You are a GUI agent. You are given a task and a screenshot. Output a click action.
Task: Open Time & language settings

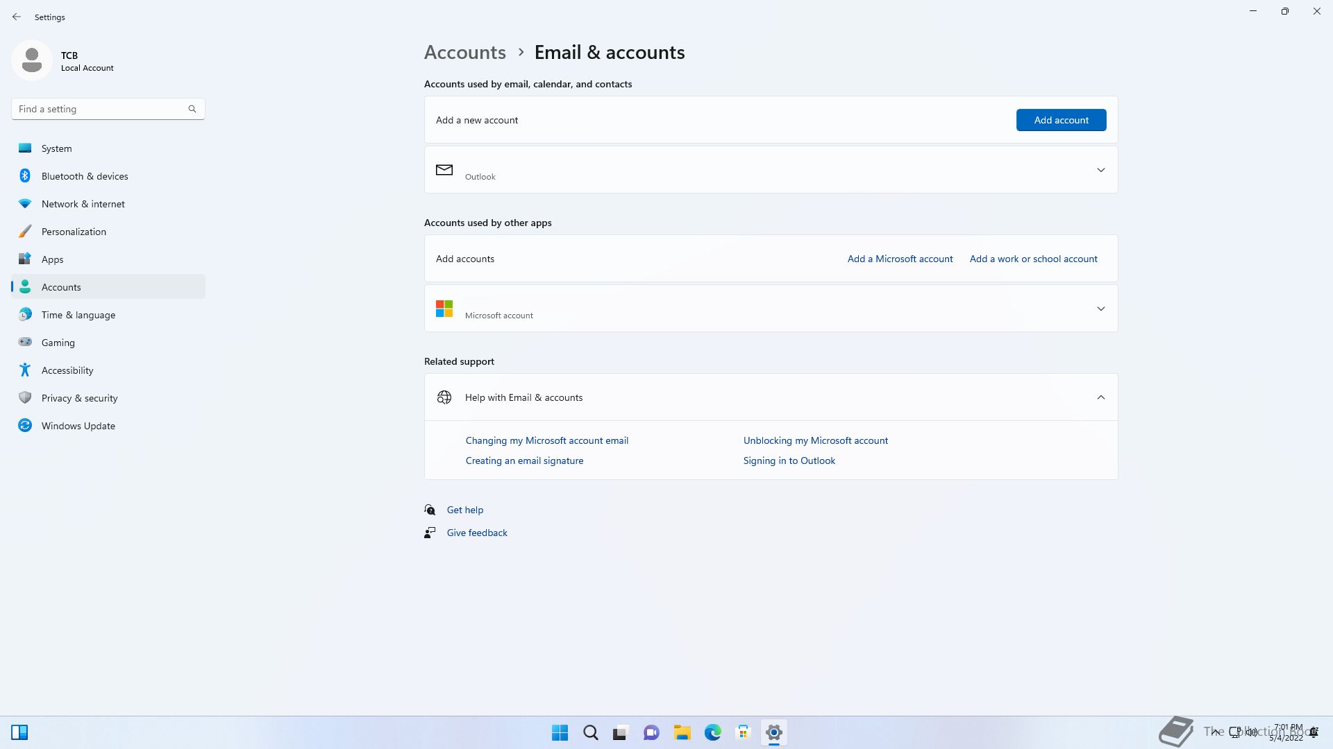pos(108,315)
